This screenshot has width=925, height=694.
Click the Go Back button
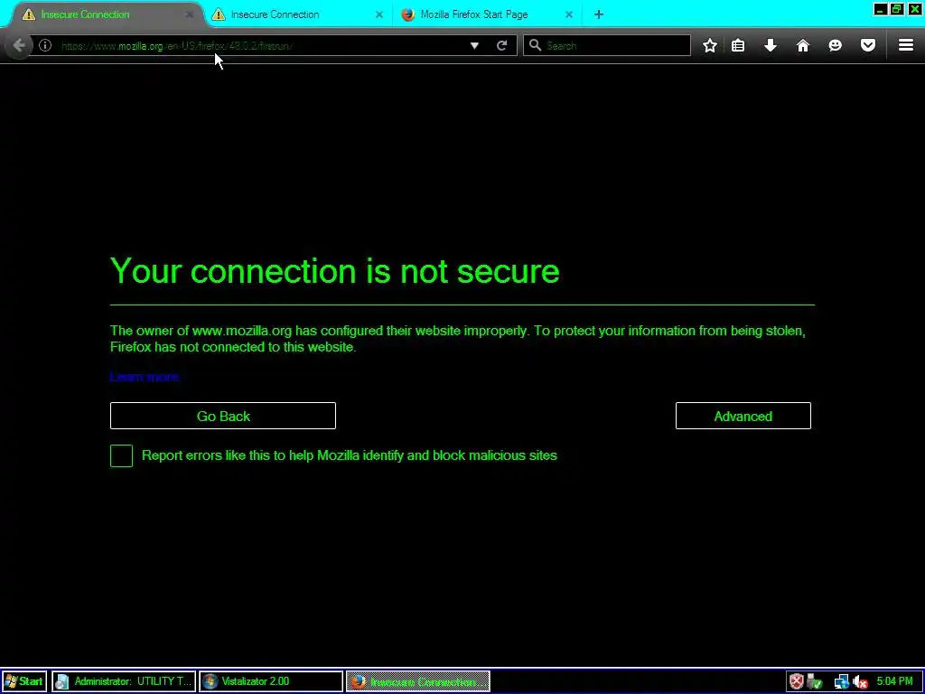coord(223,416)
